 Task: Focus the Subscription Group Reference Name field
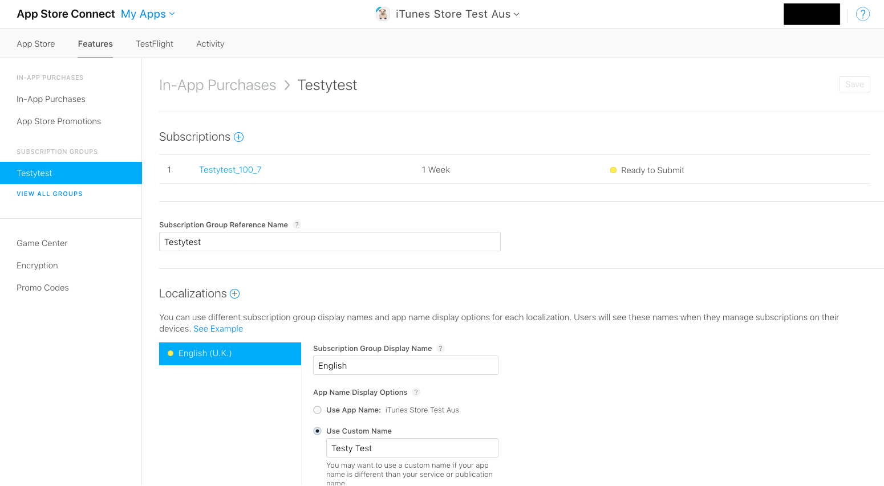click(x=330, y=242)
